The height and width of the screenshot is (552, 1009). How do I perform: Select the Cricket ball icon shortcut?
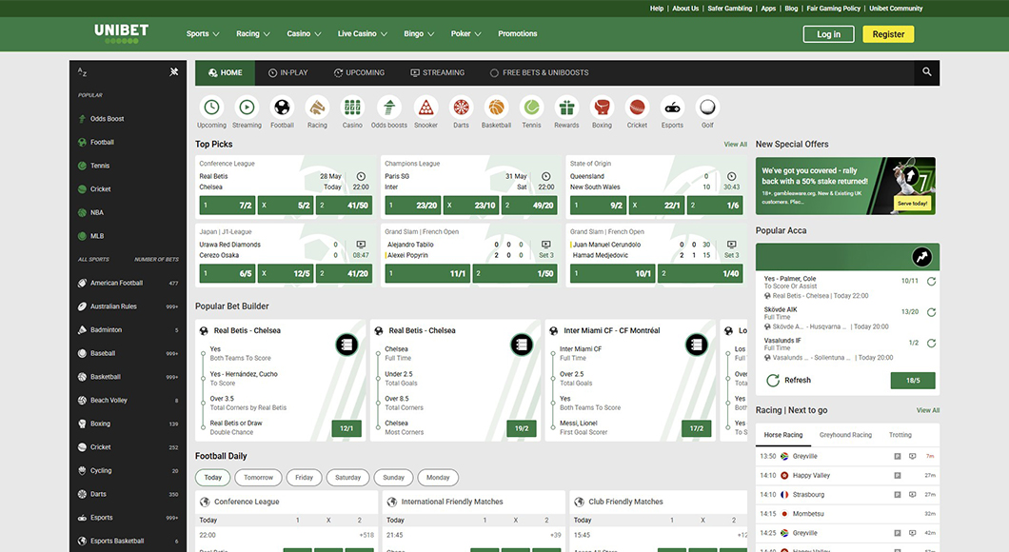tap(637, 108)
